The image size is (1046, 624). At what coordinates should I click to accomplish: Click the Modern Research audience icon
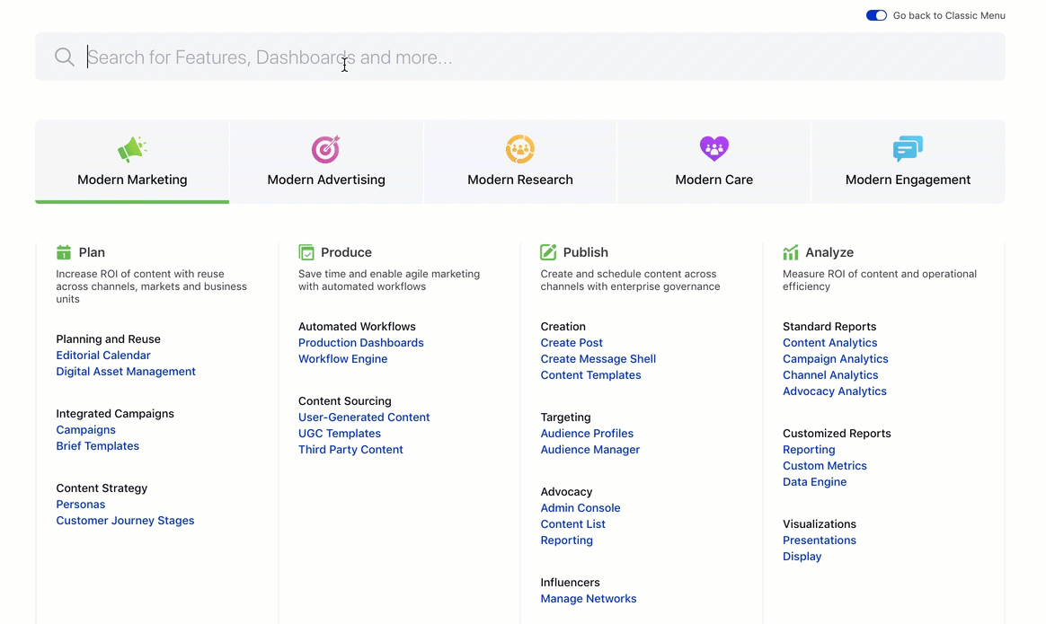point(520,149)
